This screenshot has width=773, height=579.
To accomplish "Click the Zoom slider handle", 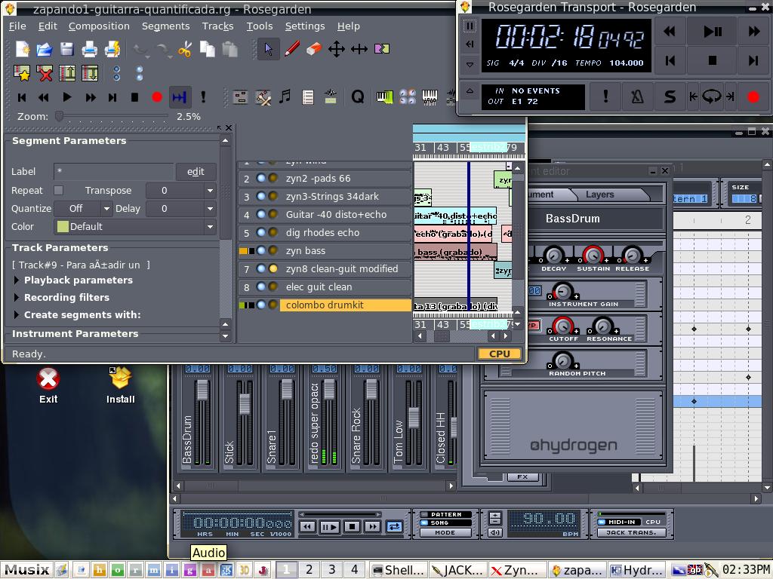I will [59, 116].
